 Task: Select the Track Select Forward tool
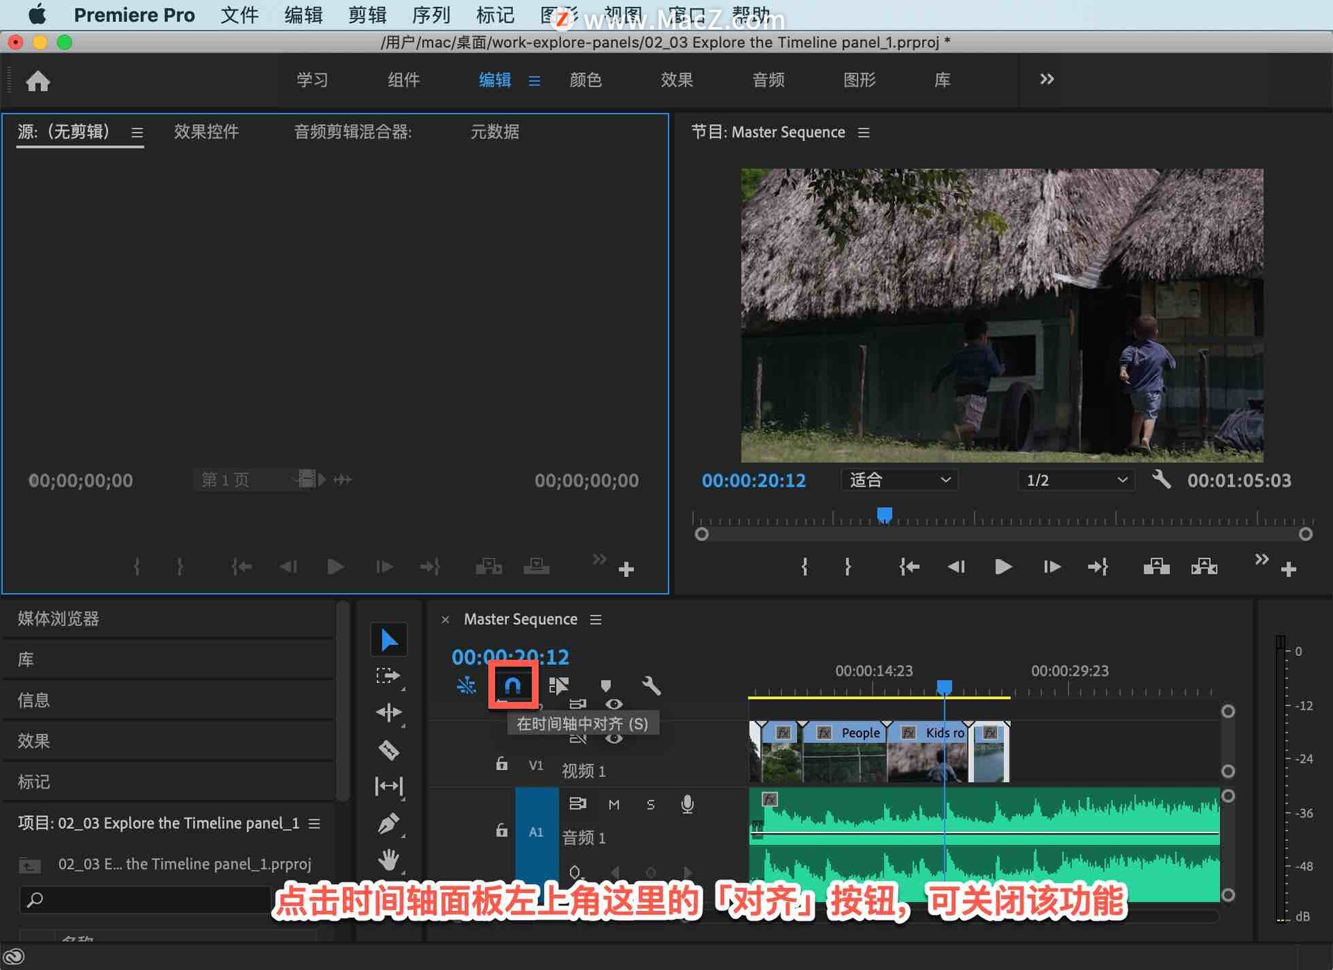389,676
